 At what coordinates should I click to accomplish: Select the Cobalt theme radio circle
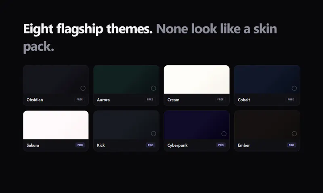coord(294,88)
